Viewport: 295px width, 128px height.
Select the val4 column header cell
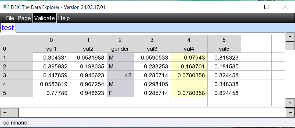[189, 49]
